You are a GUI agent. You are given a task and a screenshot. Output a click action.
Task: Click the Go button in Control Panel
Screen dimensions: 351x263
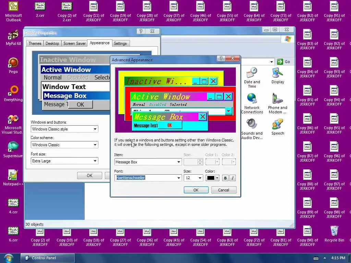coord(284,62)
